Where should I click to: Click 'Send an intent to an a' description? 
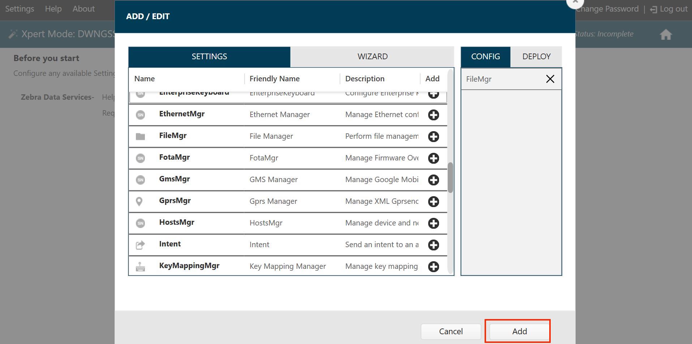pyautogui.click(x=382, y=245)
